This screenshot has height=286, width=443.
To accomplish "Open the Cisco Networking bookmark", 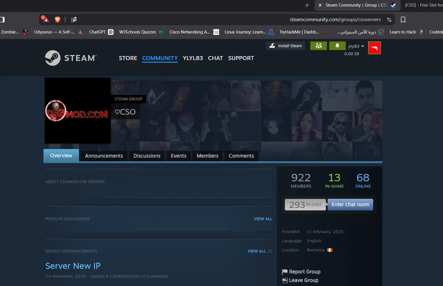I will (x=194, y=32).
